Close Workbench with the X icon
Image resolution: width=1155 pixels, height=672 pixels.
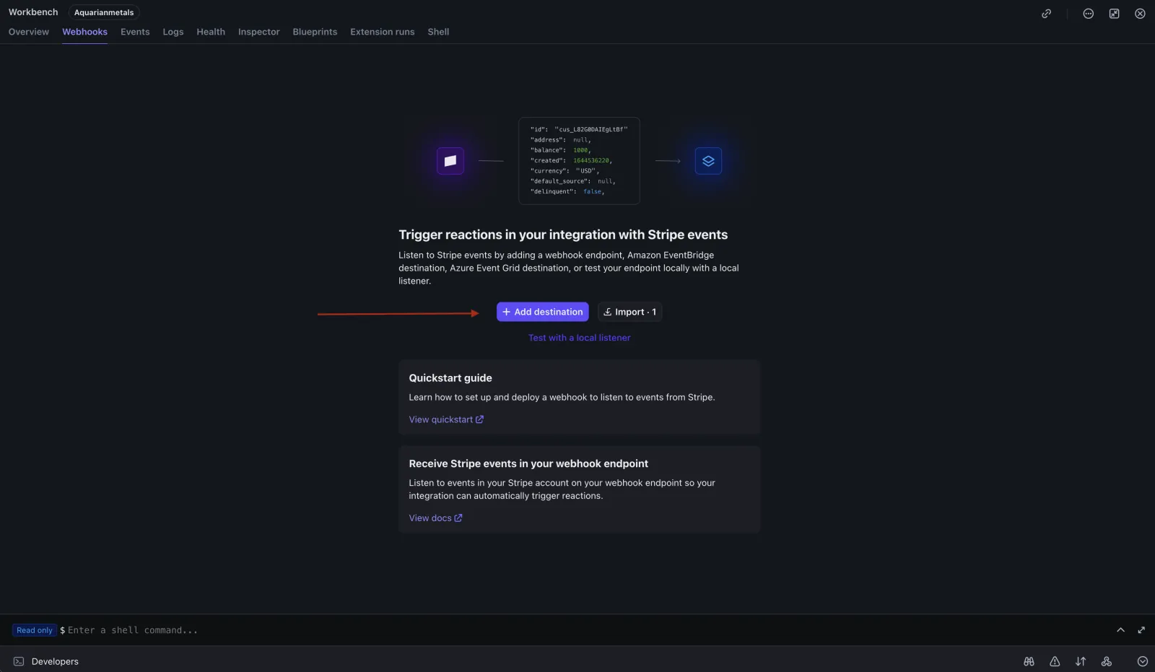pos(1140,14)
